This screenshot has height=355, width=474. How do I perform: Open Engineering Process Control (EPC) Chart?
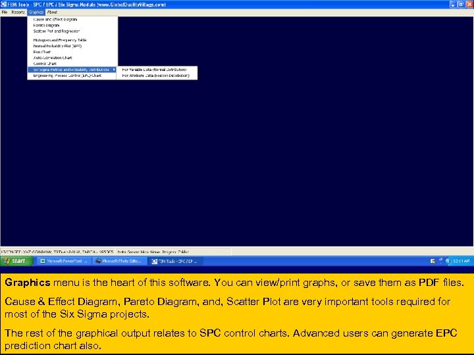pyautogui.click(x=72, y=76)
